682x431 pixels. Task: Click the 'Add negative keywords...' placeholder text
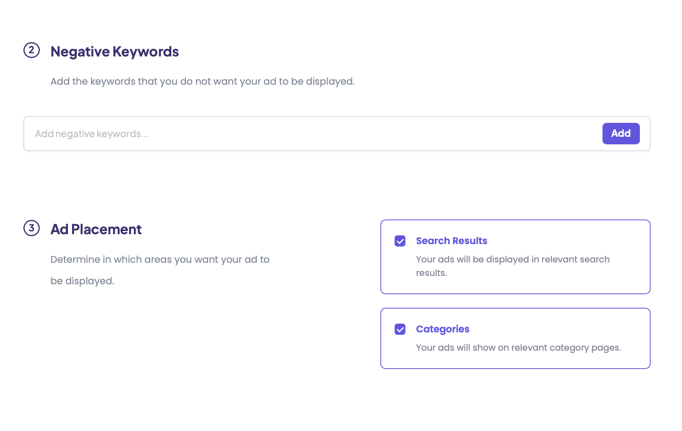pyautogui.click(x=92, y=134)
